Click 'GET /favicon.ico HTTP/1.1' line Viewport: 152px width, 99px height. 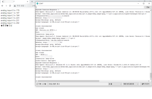click(46, 30)
